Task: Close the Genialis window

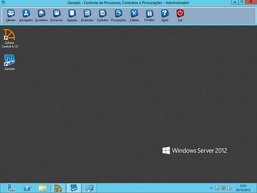Action: pyautogui.click(x=251, y=2)
